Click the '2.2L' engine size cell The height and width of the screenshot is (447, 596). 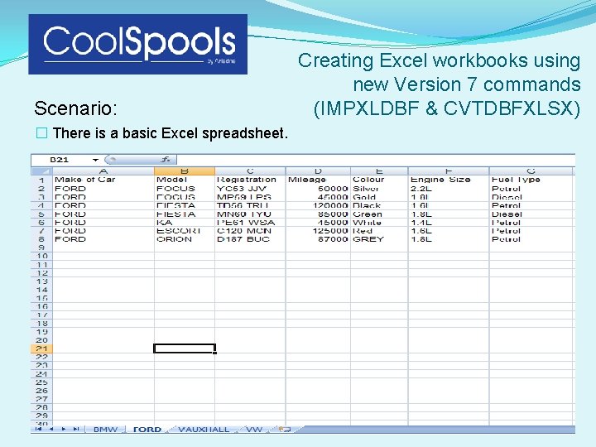(x=449, y=189)
